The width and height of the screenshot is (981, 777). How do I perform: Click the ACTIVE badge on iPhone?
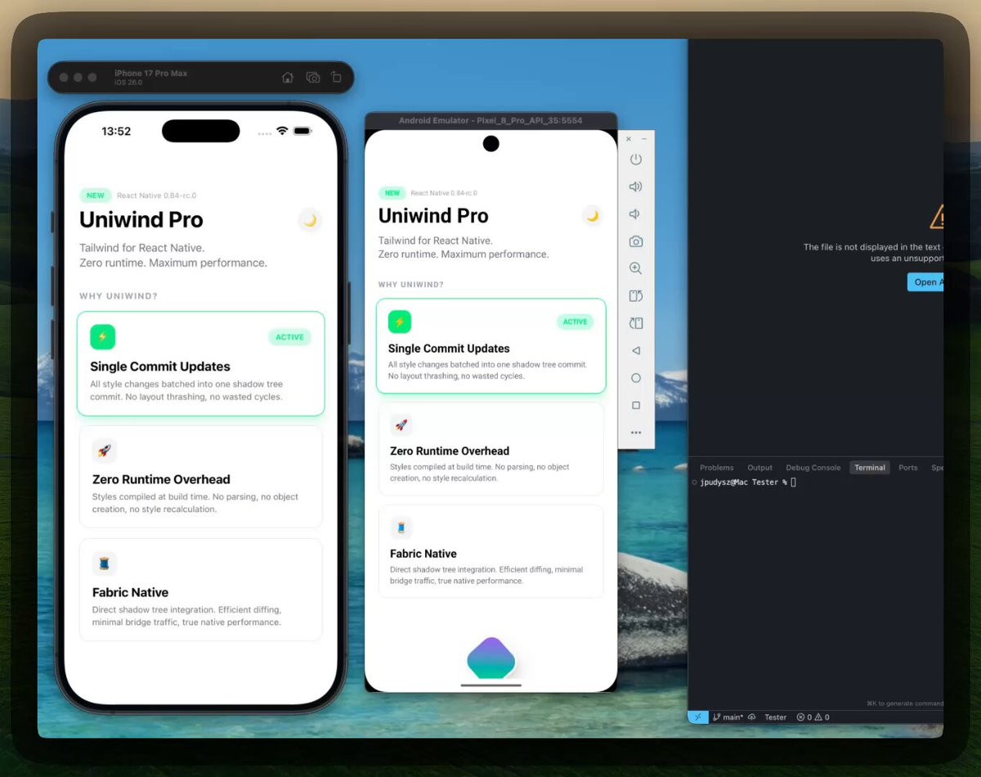289,337
